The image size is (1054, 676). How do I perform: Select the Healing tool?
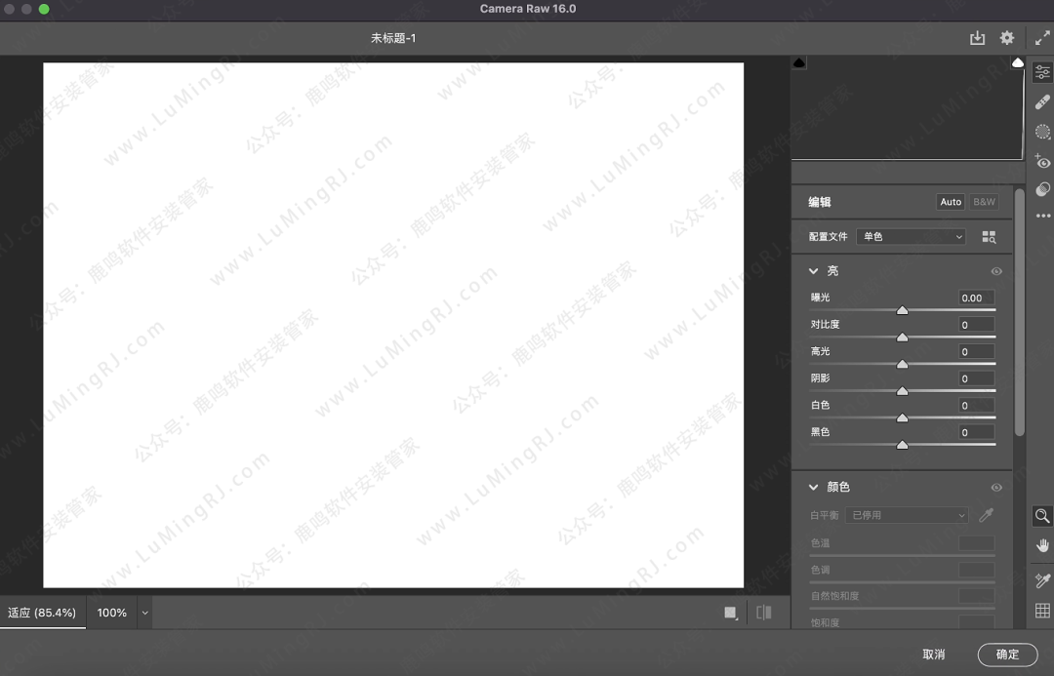(1042, 101)
